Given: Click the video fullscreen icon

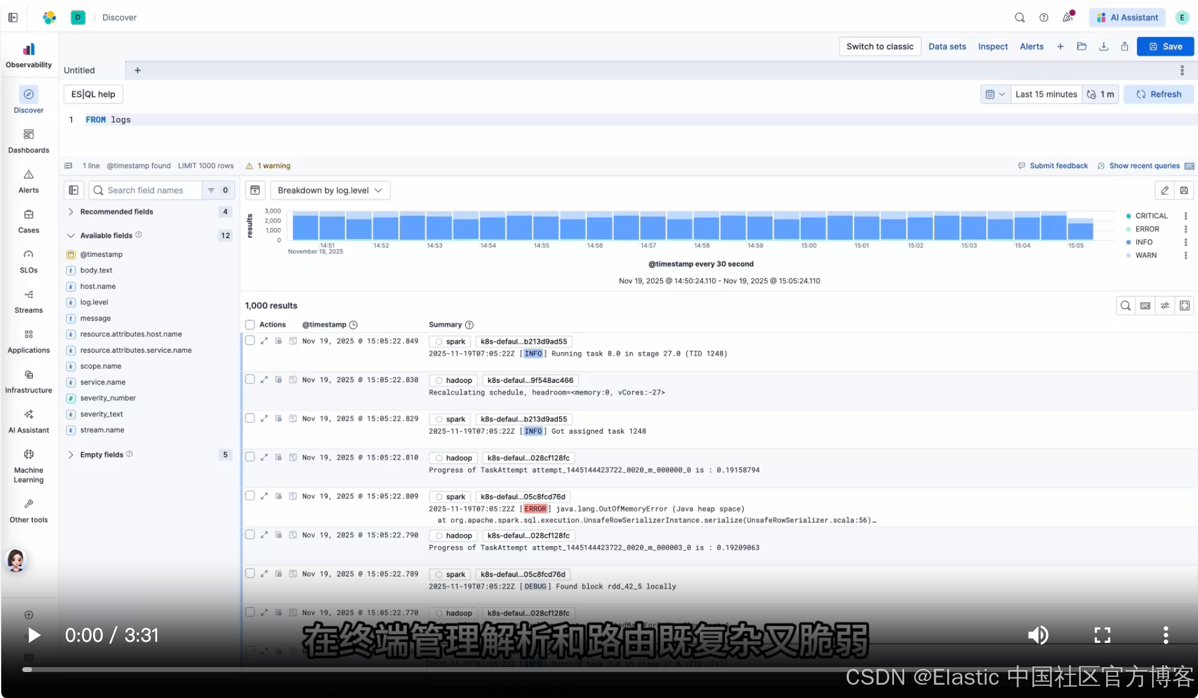Looking at the screenshot, I should point(1102,634).
